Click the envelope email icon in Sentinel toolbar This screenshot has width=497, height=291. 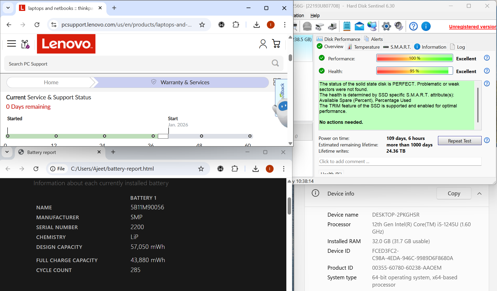[x=359, y=26]
